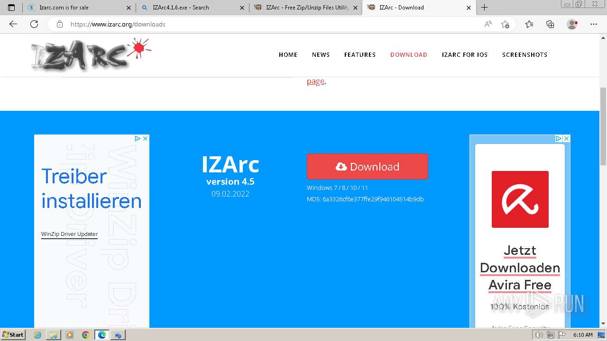Viewport: 607px width, 341px height.
Task: Open Collections icon in toolbar
Action: pos(550,24)
